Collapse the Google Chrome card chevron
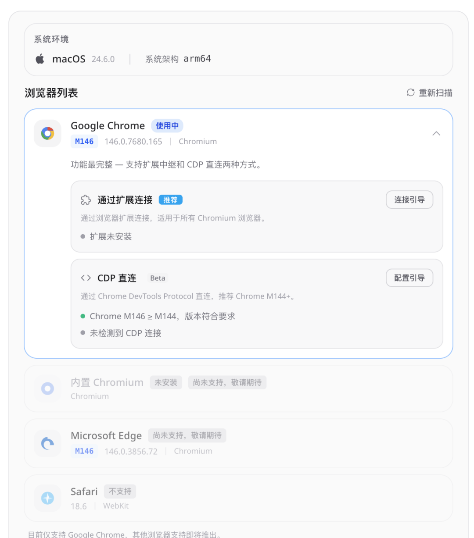 click(x=436, y=133)
